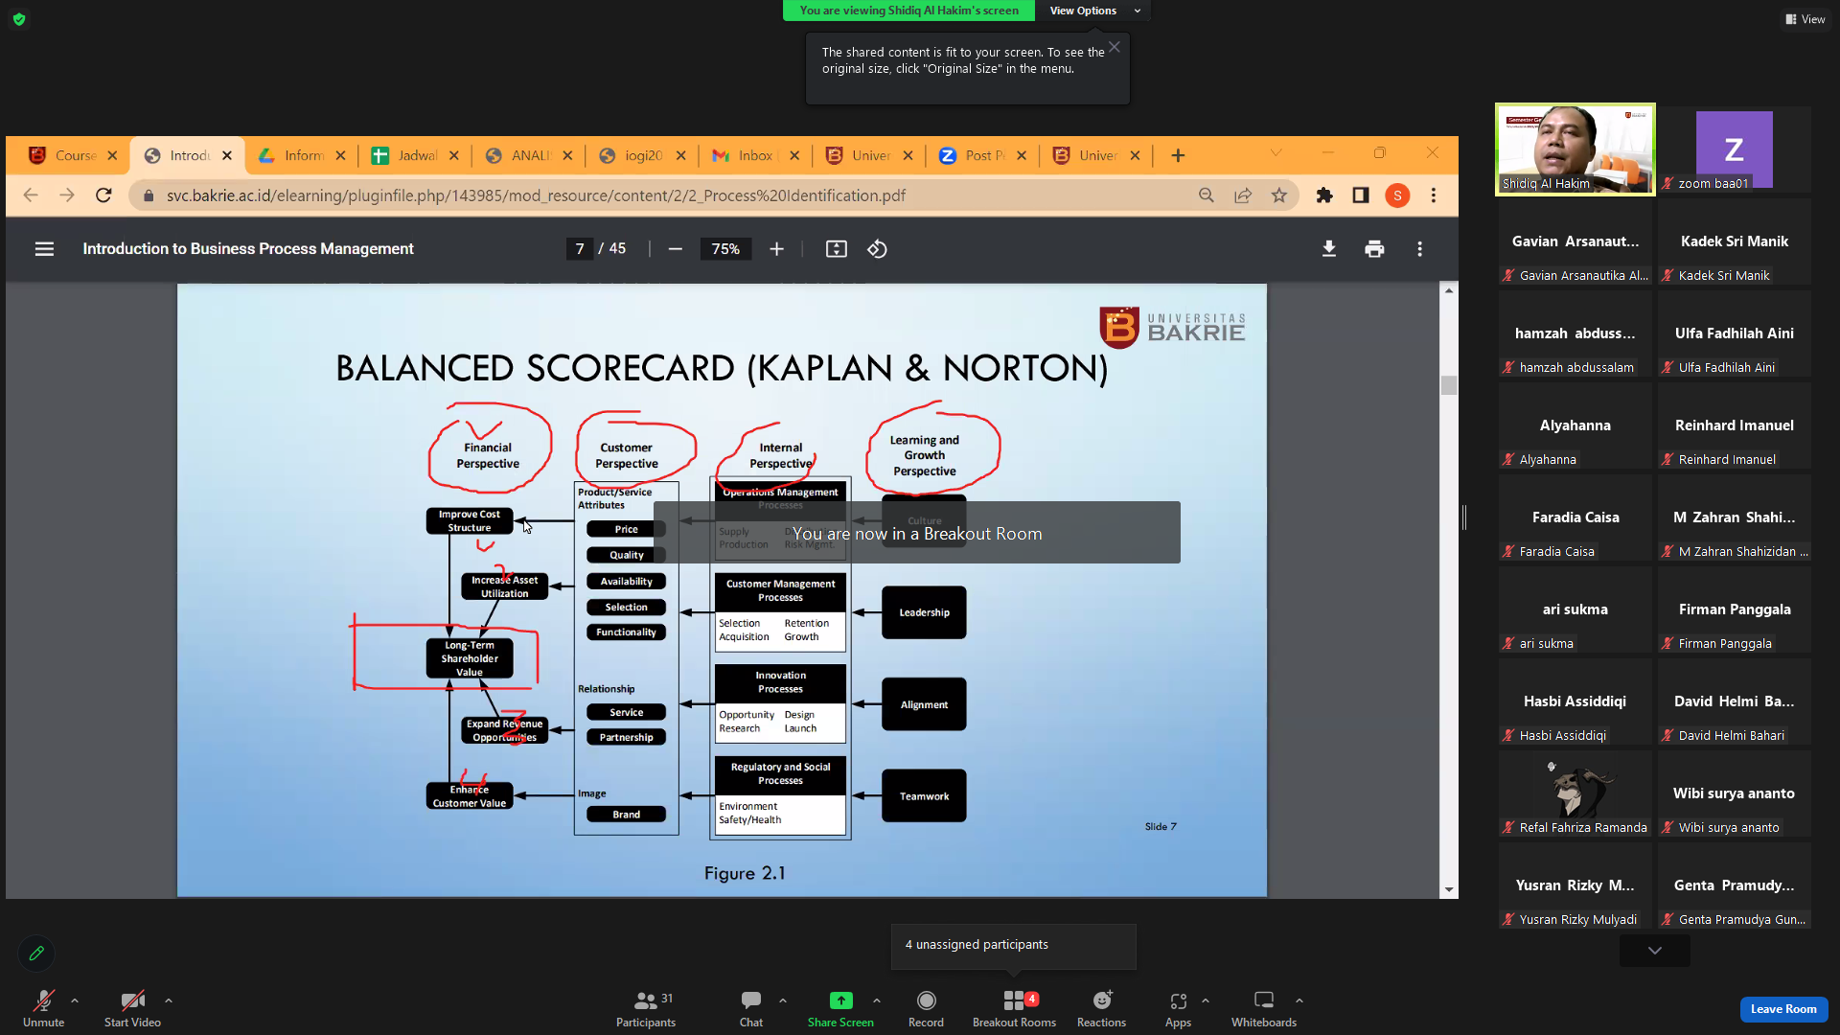1840x1035 pixels.
Task: Click the browser address bar URL
Action: pyautogui.click(x=536, y=195)
